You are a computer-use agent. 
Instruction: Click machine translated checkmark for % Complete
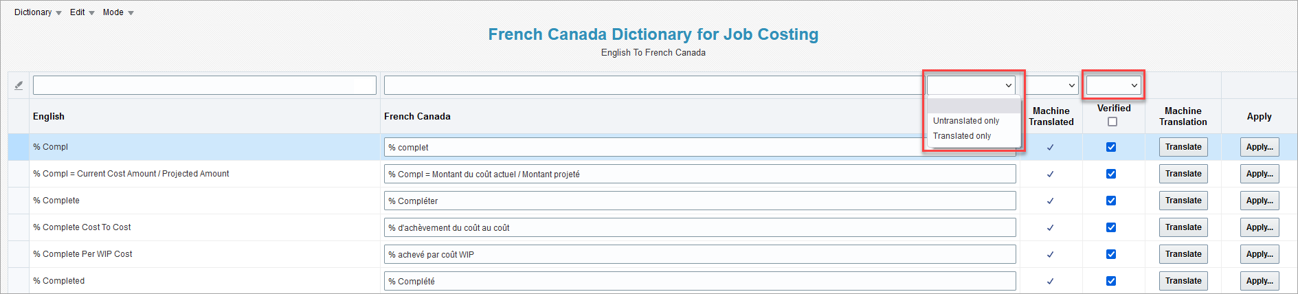coord(1050,201)
